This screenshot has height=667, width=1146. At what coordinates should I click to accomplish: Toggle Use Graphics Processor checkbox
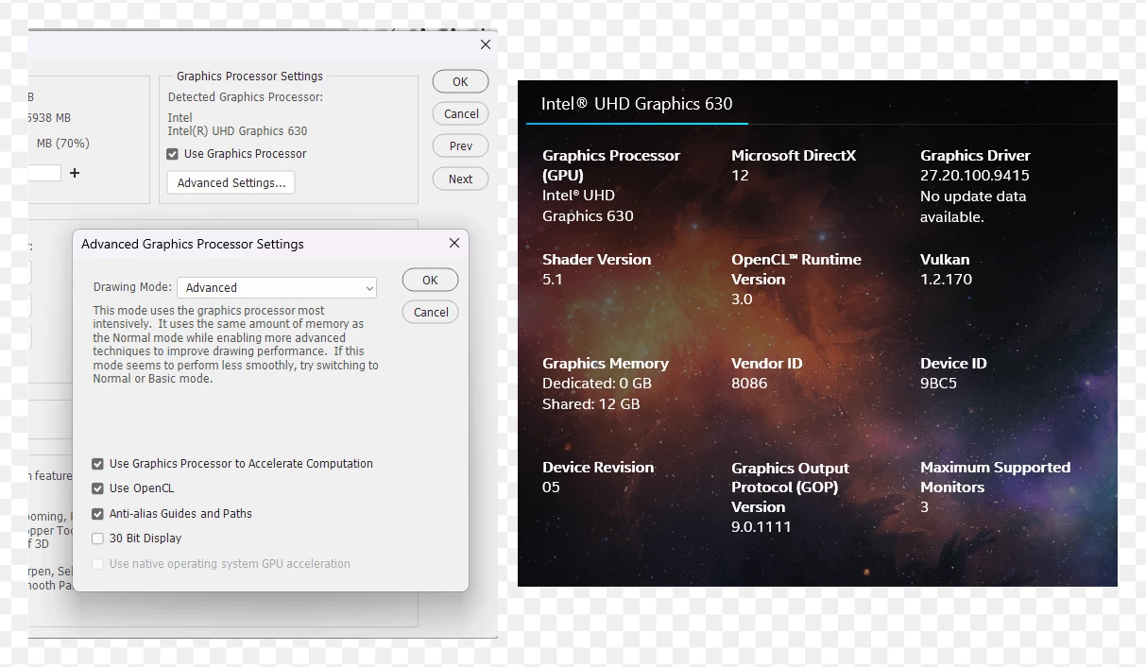[x=172, y=154]
